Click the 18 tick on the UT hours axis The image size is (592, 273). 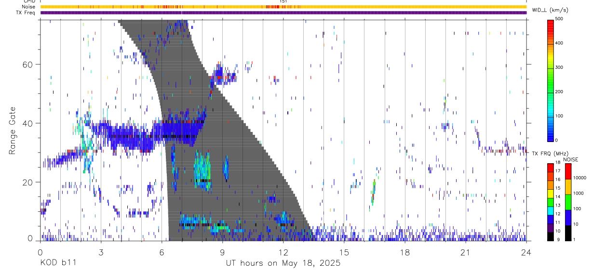[x=405, y=252]
